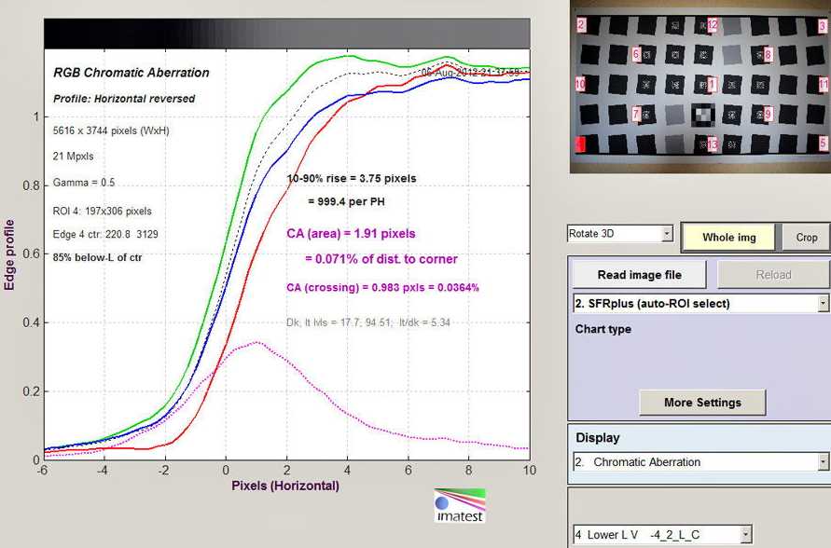Click ROI marker 12 on the chart
831x548 pixels.
[x=713, y=25]
